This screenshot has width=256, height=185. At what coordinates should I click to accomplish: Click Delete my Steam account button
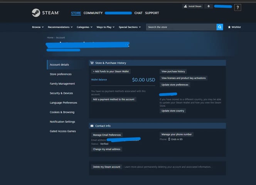point(106,167)
